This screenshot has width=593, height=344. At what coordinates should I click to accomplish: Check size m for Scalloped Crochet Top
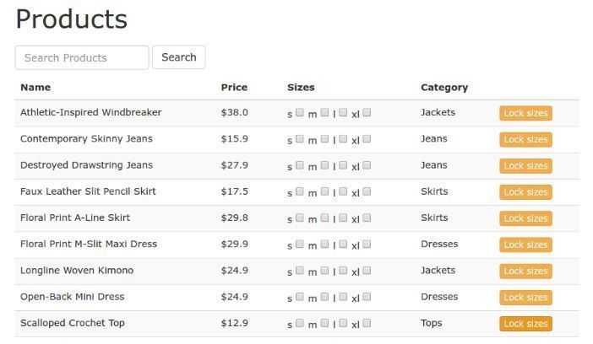[x=324, y=323]
